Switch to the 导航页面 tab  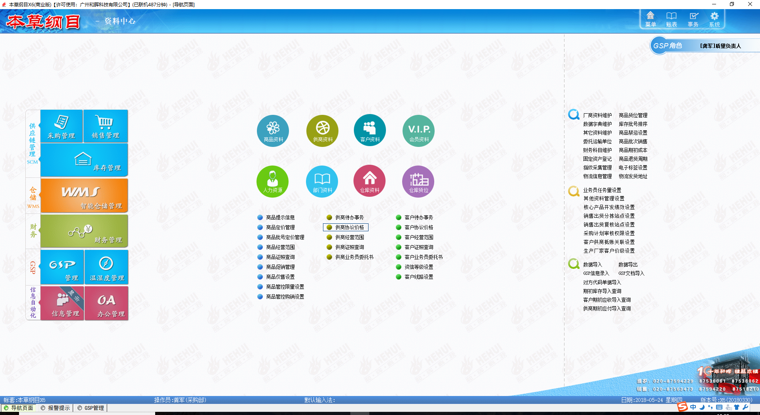[x=18, y=408]
